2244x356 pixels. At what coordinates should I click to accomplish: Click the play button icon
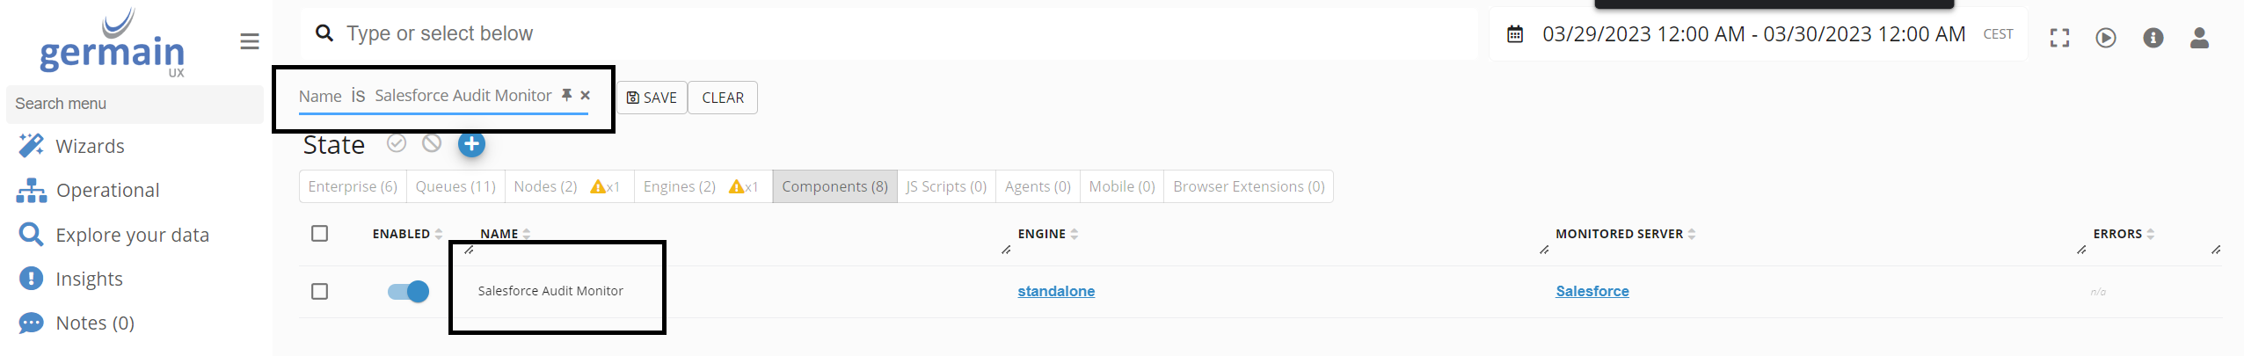click(2106, 38)
